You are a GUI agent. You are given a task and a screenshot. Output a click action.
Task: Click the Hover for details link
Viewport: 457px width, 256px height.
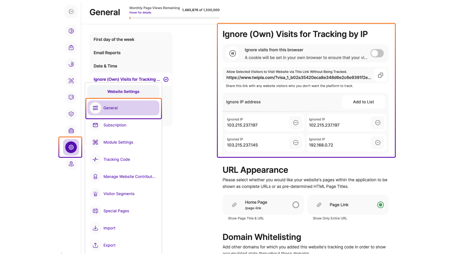(140, 13)
